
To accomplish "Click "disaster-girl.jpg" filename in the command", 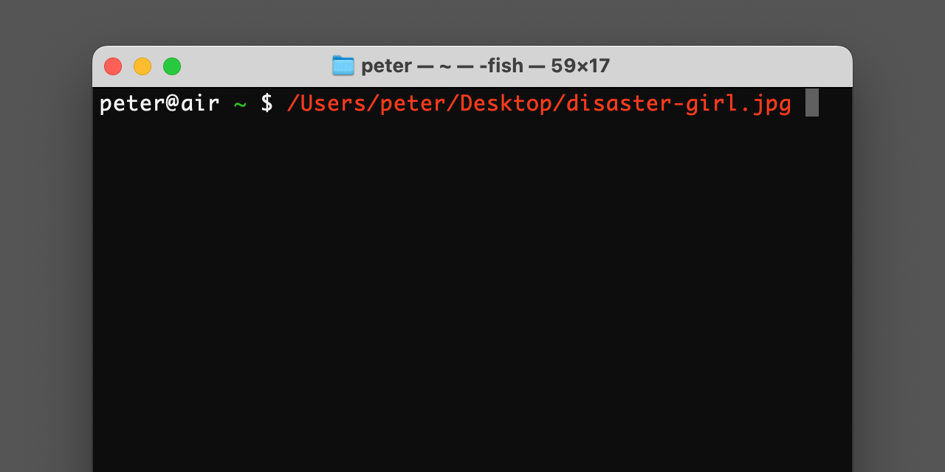I will (x=678, y=104).
